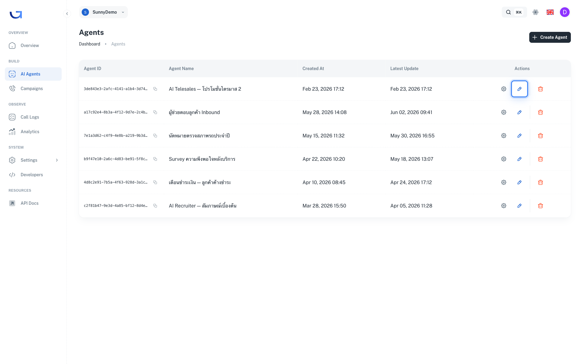Select agent name 'AI Recruiter — สัมภาษณ์เบื้องต้น'

click(203, 206)
